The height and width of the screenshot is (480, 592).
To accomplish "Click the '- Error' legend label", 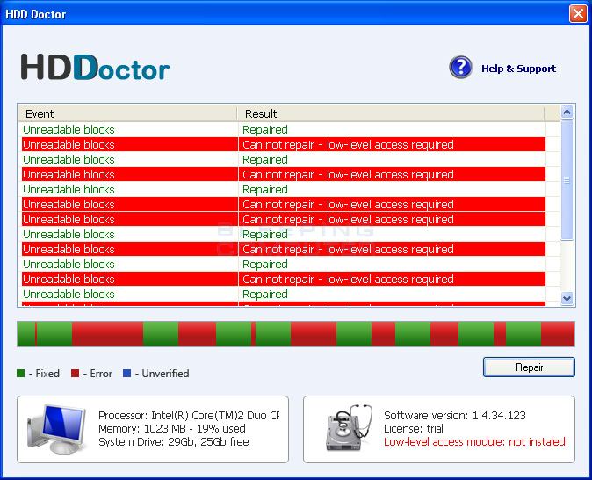I will point(97,374).
